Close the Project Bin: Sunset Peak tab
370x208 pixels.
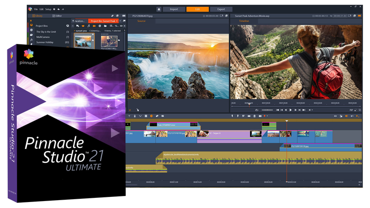pos(117,21)
